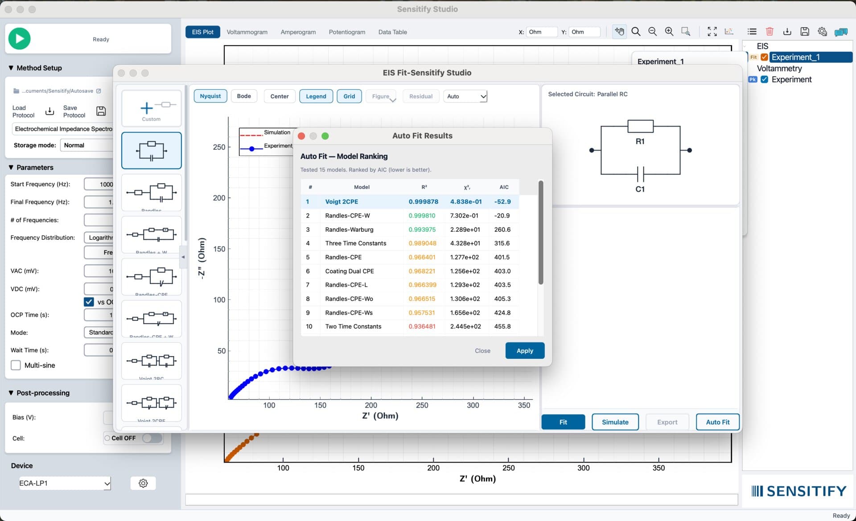Toggle the Cell OFF switch
Screen dimensions: 856x521
[x=152, y=438]
